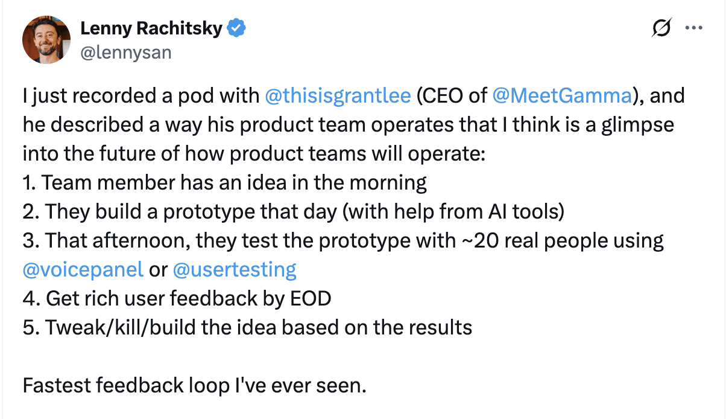726x419 pixels.
Task: Click the 'That afternoon, they test the prototype' line
Action: 342,240
